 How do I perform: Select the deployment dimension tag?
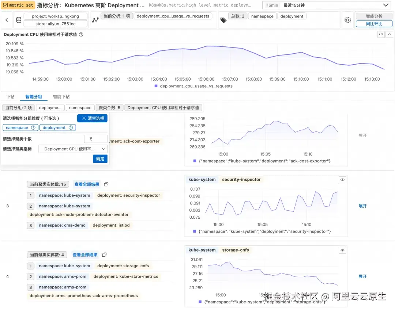[54, 127]
